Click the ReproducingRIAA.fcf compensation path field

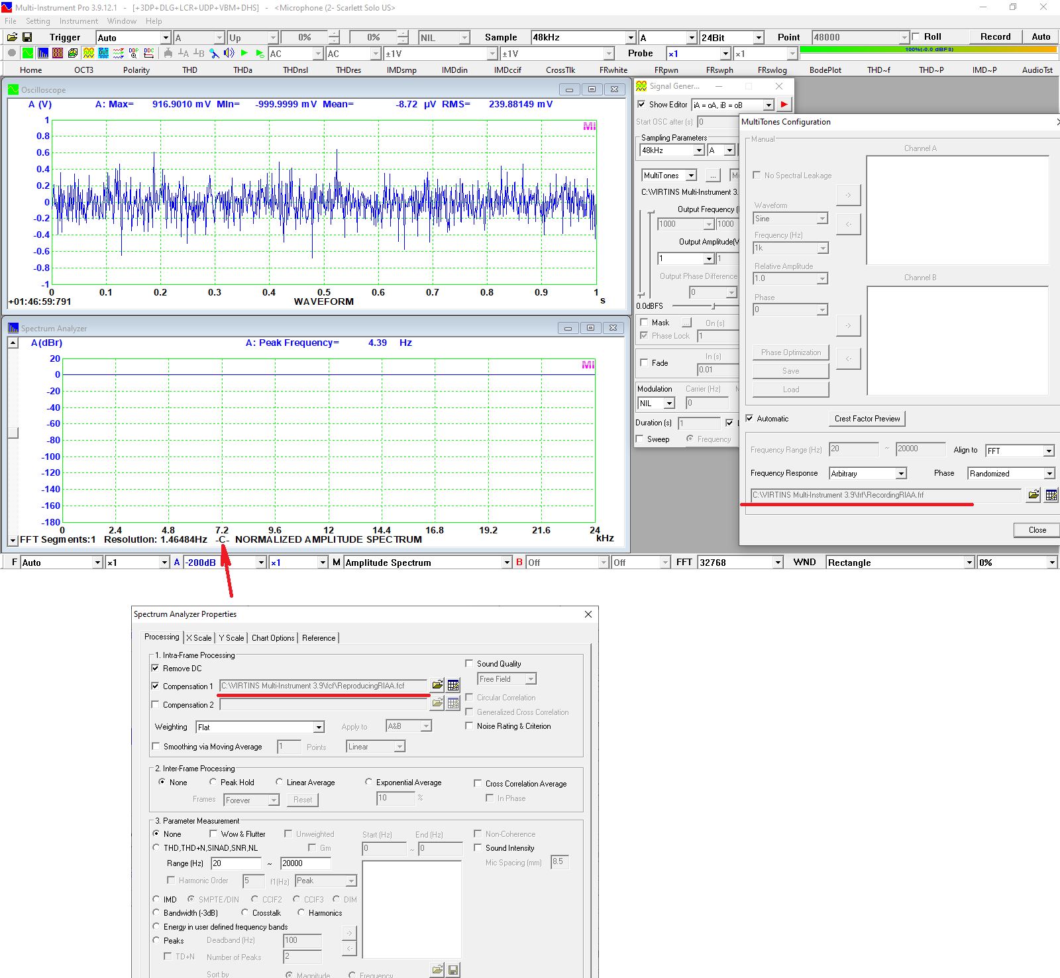pyautogui.click(x=323, y=686)
